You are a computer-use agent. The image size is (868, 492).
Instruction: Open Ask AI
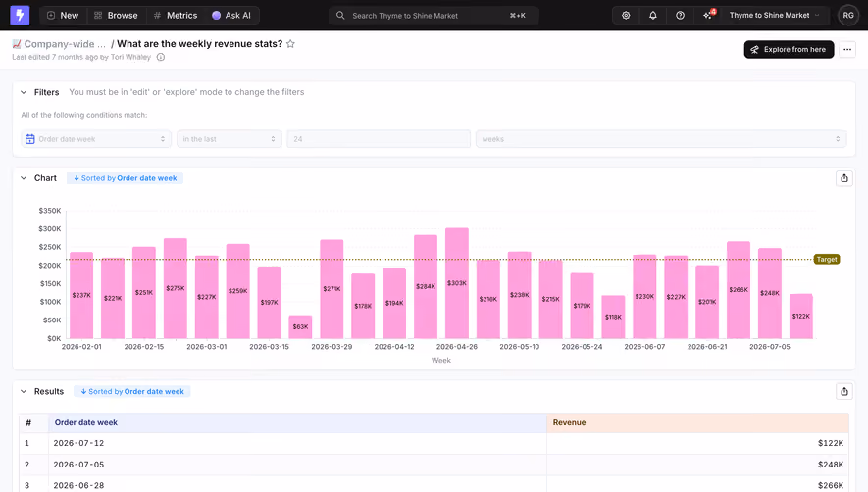point(231,16)
